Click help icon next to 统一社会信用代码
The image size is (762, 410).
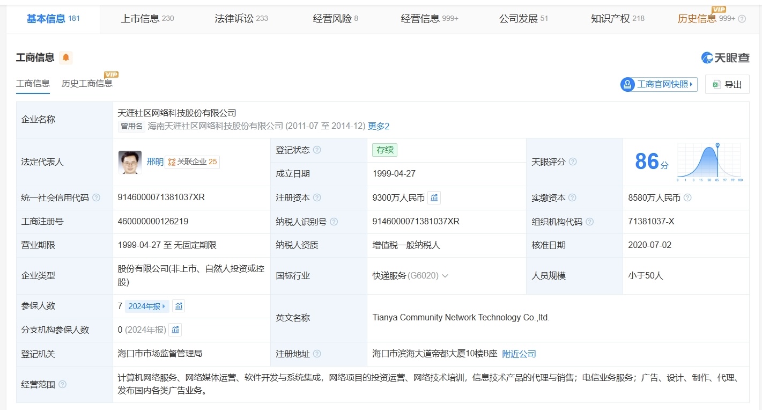97,197
